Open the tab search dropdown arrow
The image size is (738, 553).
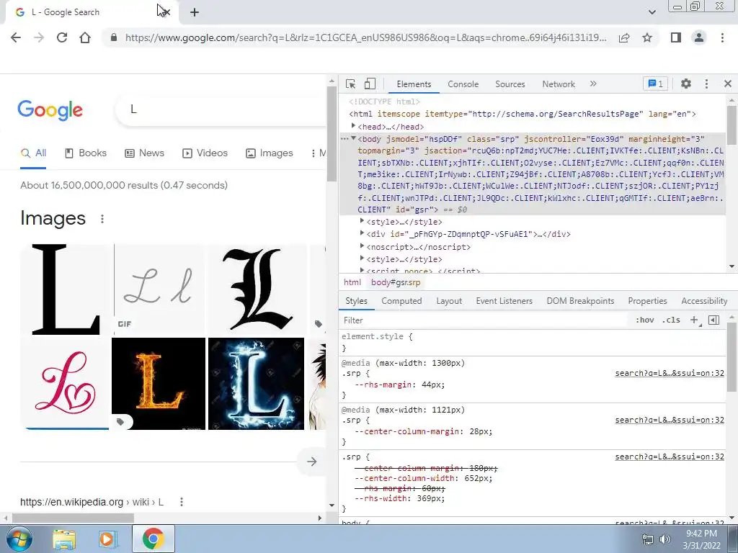point(652,12)
